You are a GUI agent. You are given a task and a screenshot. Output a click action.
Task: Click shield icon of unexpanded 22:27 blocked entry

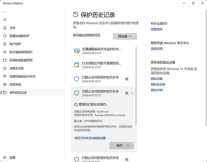pos(77,79)
